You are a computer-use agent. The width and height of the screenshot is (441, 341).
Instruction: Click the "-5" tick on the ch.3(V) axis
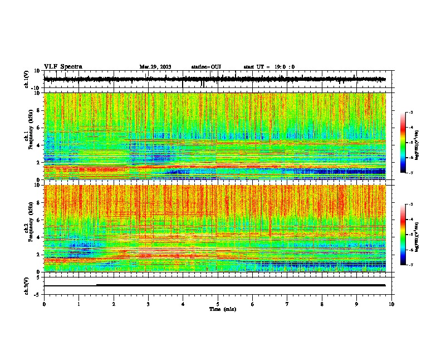[38, 295]
